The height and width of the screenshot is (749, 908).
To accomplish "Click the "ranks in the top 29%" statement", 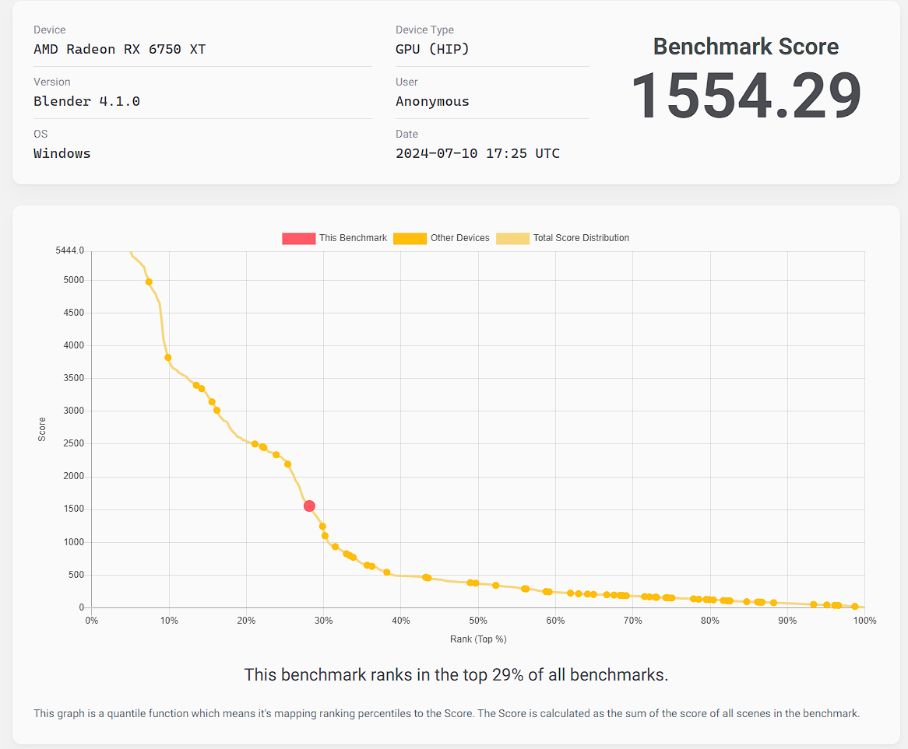I will [456, 674].
